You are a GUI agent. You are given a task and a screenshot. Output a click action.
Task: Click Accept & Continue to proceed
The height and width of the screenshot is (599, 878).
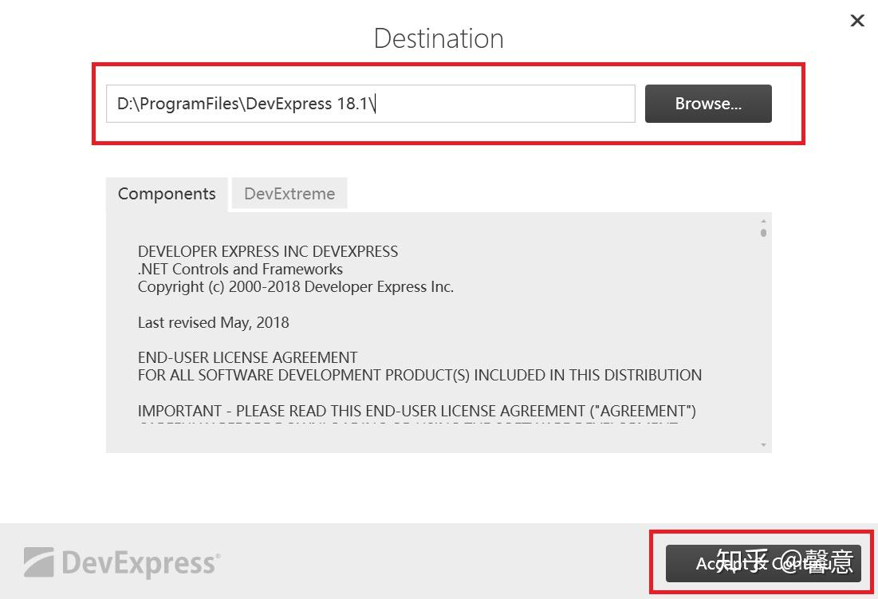762,563
